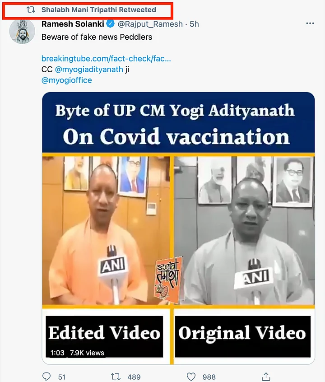Open the @Rajput_Ramesh handle
The width and height of the screenshot is (325, 382).
pyautogui.click(x=150, y=24)
